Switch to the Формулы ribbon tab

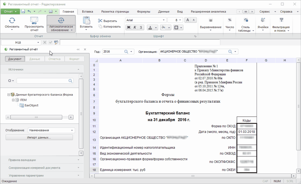coord(143,12)
